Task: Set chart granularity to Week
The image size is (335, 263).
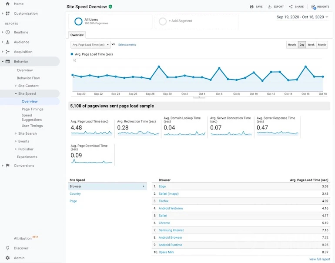Action: [x=311, y=45]
